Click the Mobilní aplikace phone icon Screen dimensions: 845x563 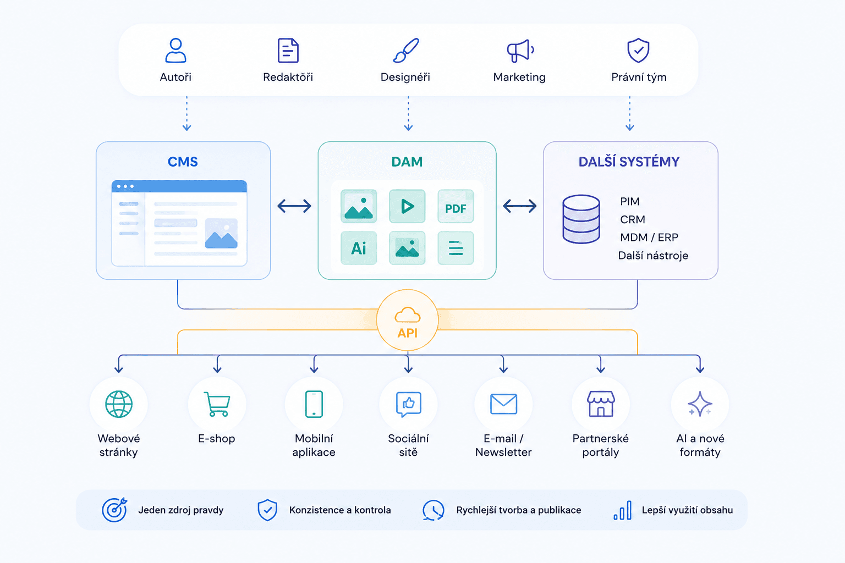(314, 404)
